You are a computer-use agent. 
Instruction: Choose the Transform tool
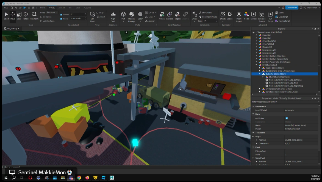pos(34,16)
